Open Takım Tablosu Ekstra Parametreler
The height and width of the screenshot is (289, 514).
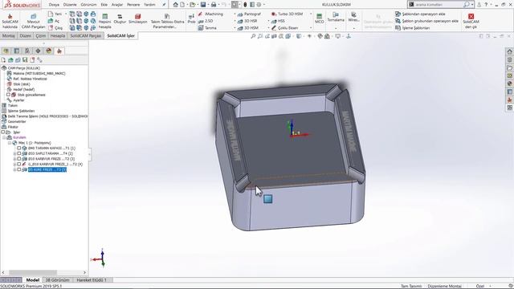coord(167,22)
